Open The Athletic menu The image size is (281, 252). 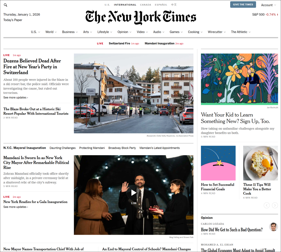coord(241,32)
